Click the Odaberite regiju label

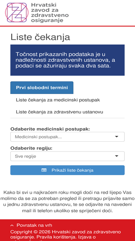pyautogui.click(x=31, y=149)
